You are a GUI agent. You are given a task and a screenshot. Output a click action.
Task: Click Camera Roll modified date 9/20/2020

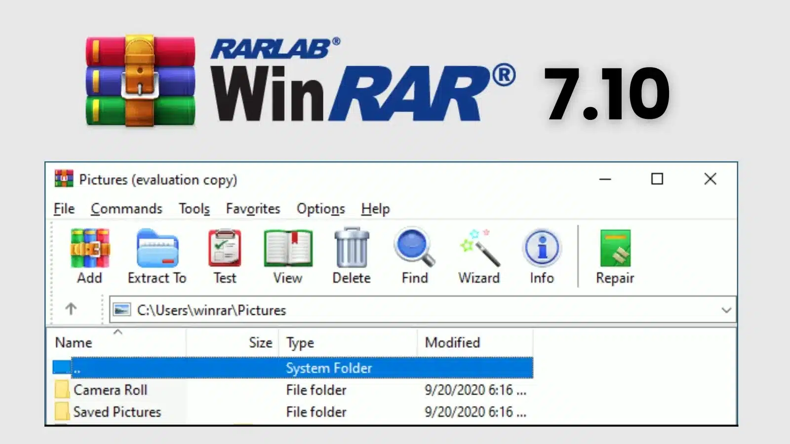[475, 390]
